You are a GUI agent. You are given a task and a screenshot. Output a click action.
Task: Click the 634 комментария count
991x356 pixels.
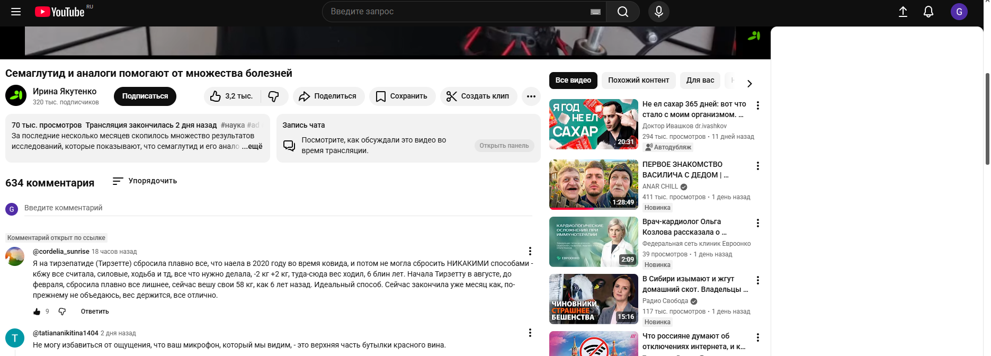point(50,183)
